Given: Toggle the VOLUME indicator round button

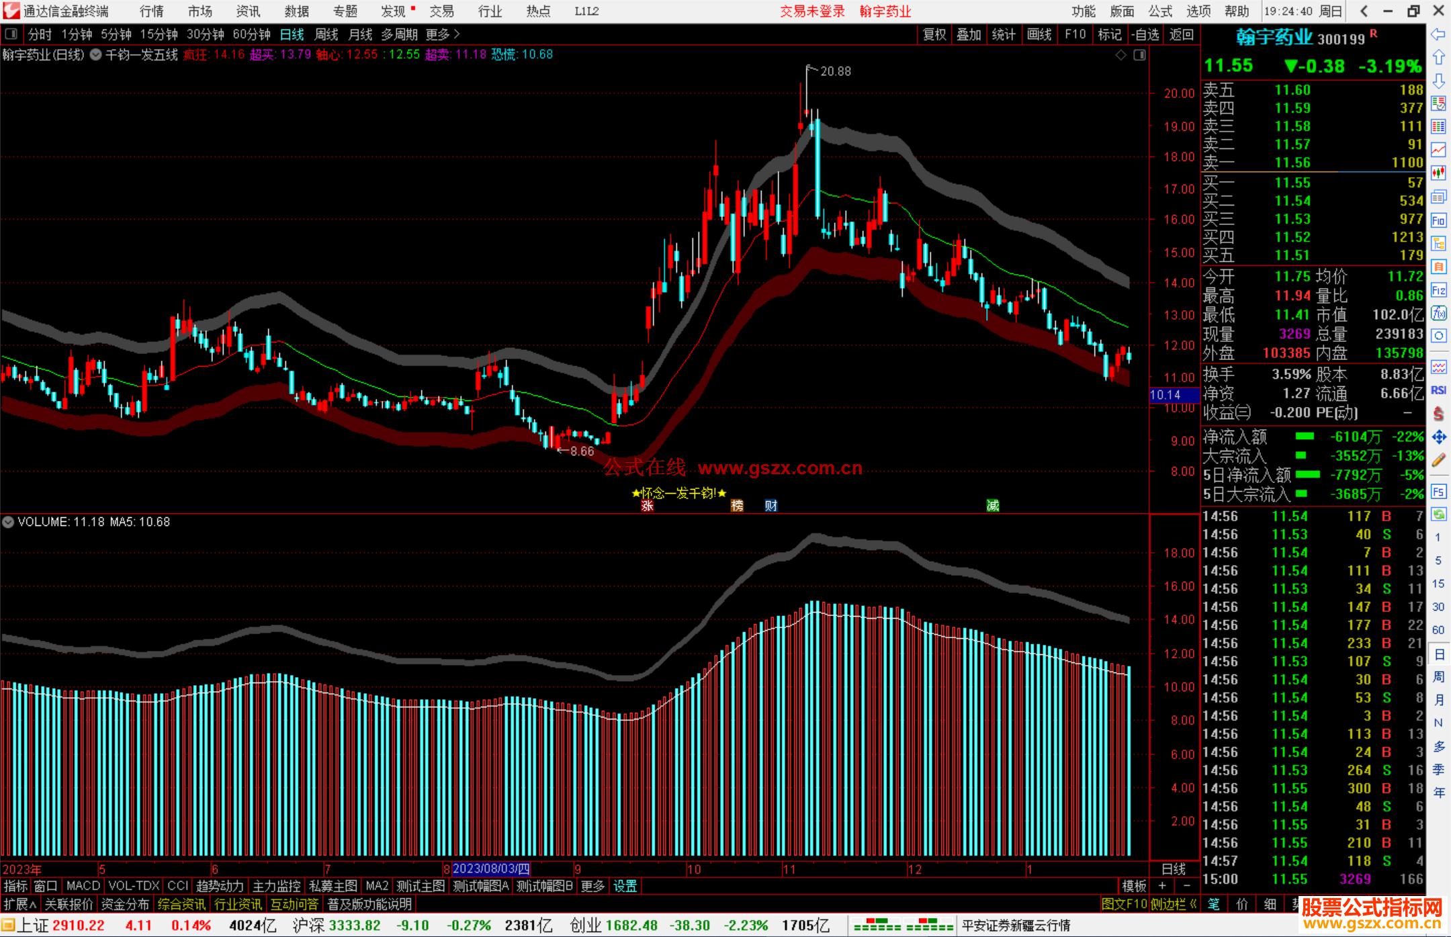Looking at the screenshot, I should 8,522.
